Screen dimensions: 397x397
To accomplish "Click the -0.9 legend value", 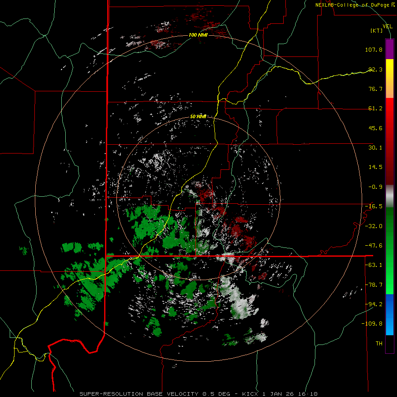I will pos(375,187).
